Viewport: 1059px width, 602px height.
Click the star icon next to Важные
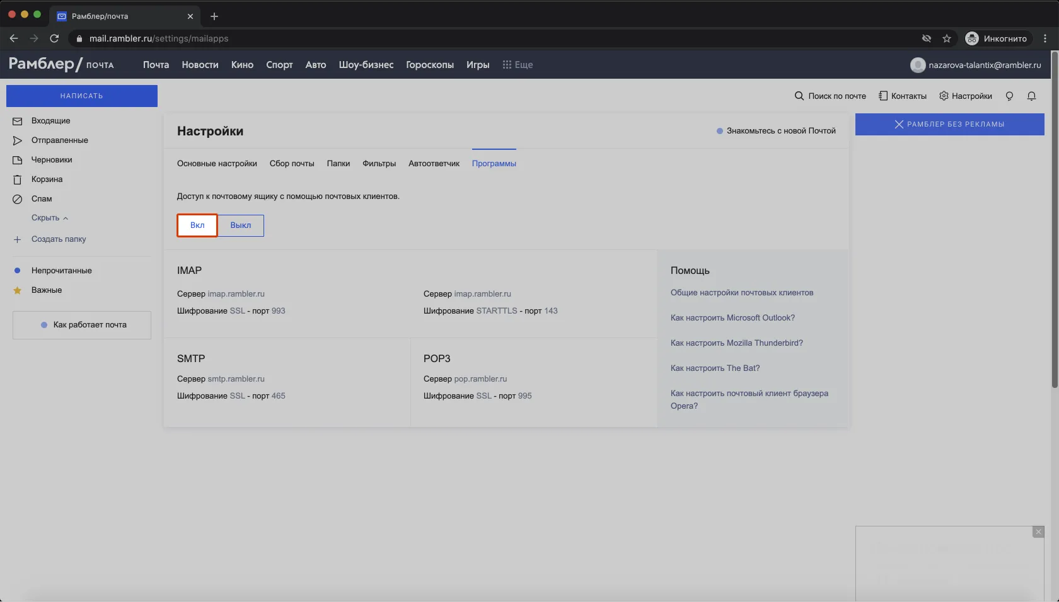[18, 290]
